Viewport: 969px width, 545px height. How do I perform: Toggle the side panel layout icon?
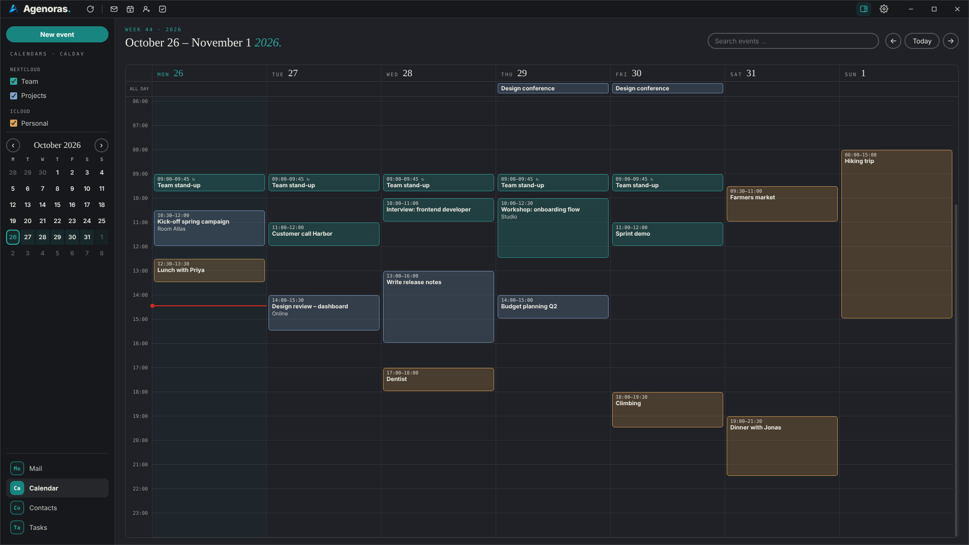click(864, 9)
